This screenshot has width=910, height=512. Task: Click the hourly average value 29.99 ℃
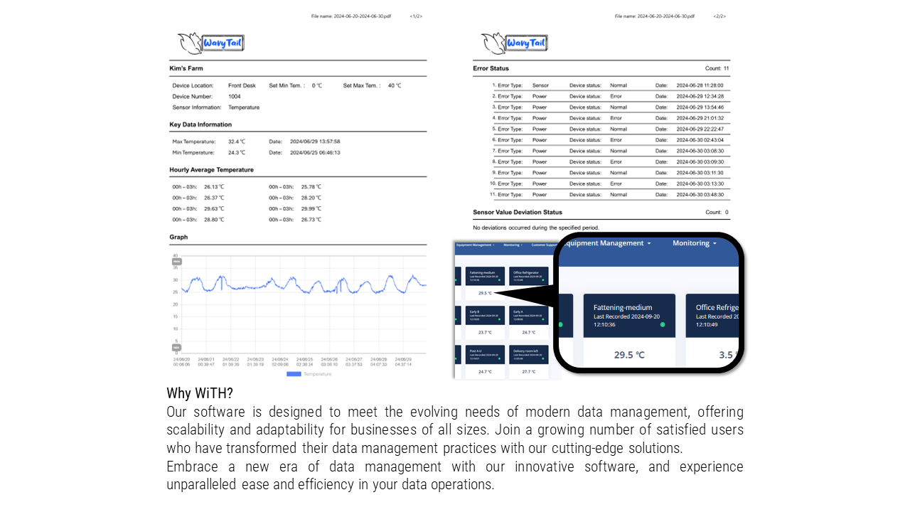(x=311, y=208)
